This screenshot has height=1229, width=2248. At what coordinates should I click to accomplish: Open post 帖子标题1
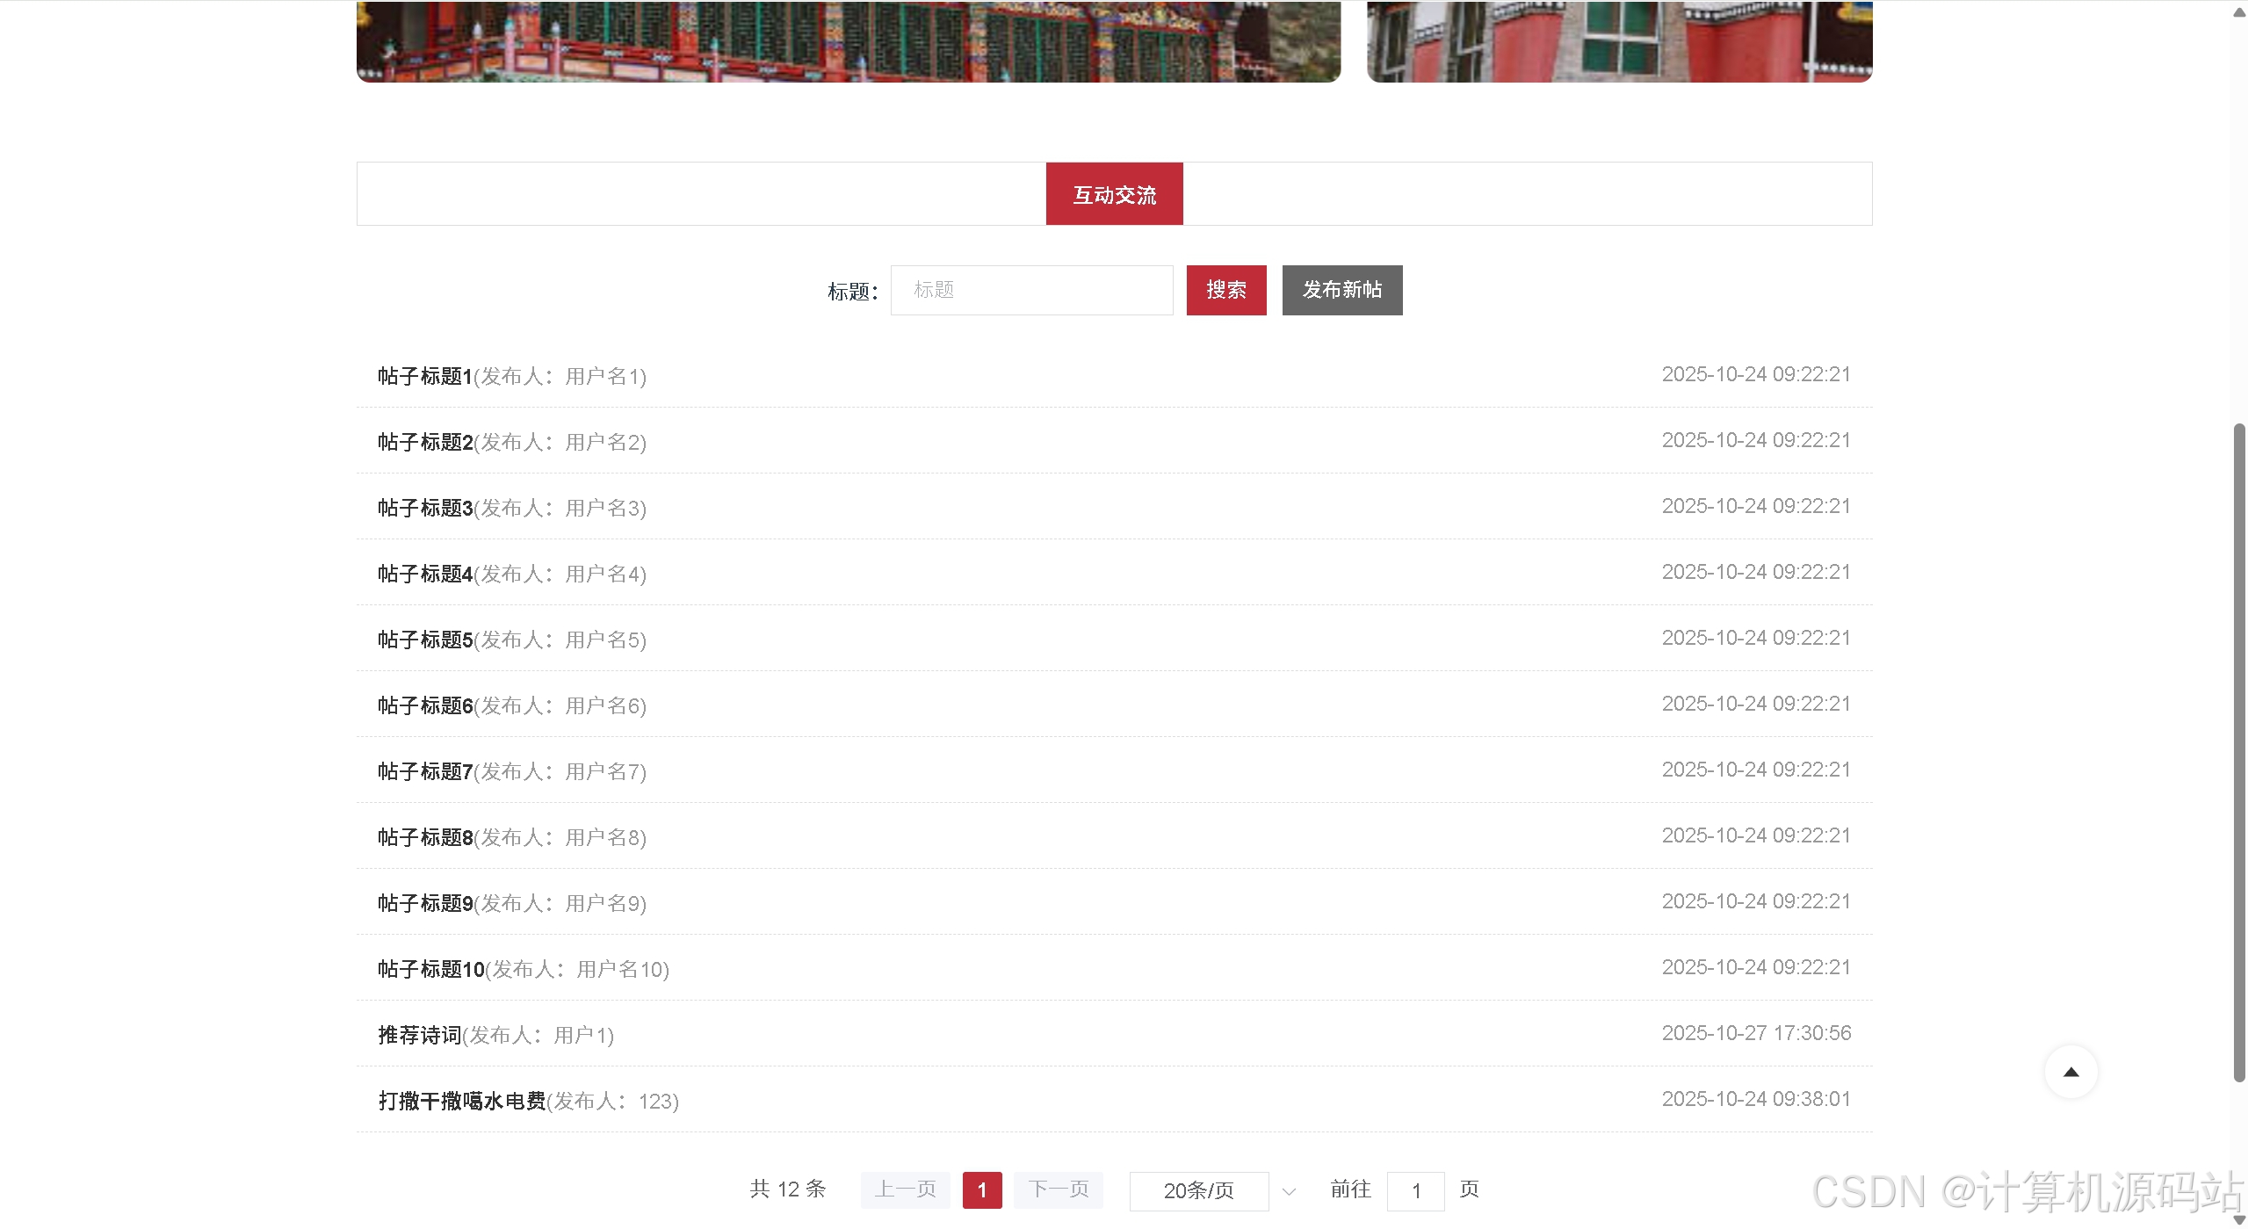424,376
